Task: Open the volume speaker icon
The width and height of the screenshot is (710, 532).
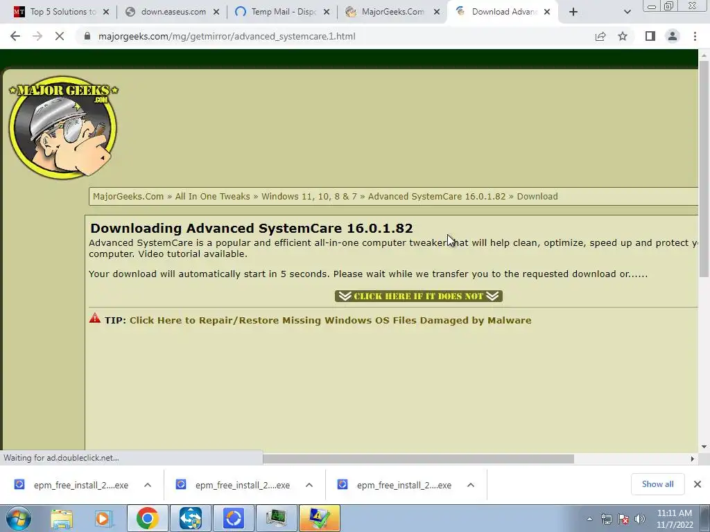Action: [640, 519]
